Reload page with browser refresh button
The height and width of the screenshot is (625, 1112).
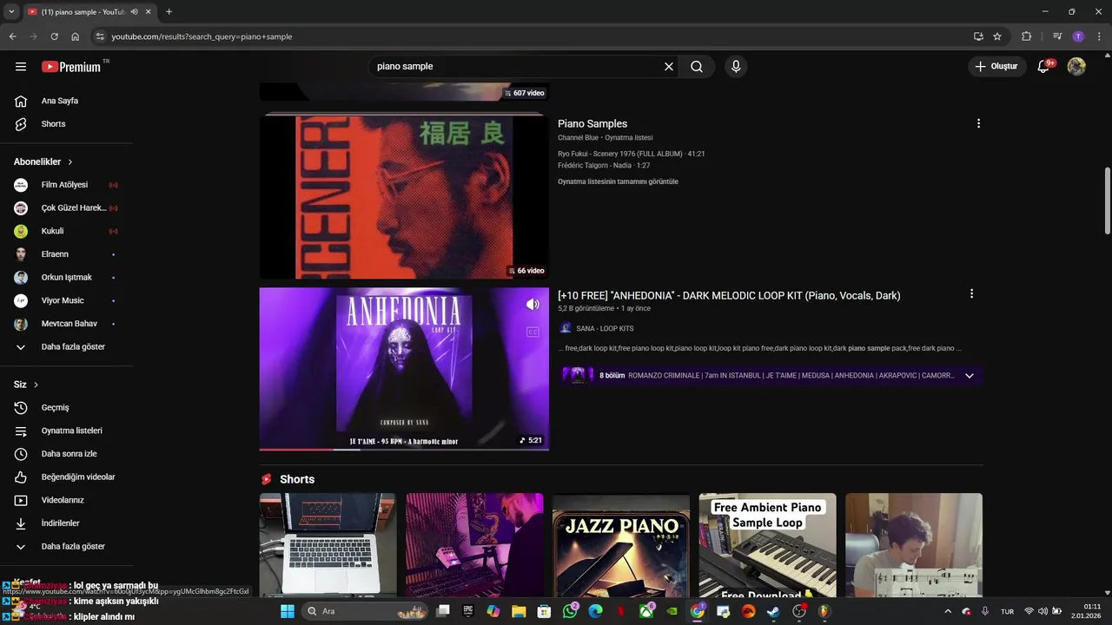coord(54,36)
